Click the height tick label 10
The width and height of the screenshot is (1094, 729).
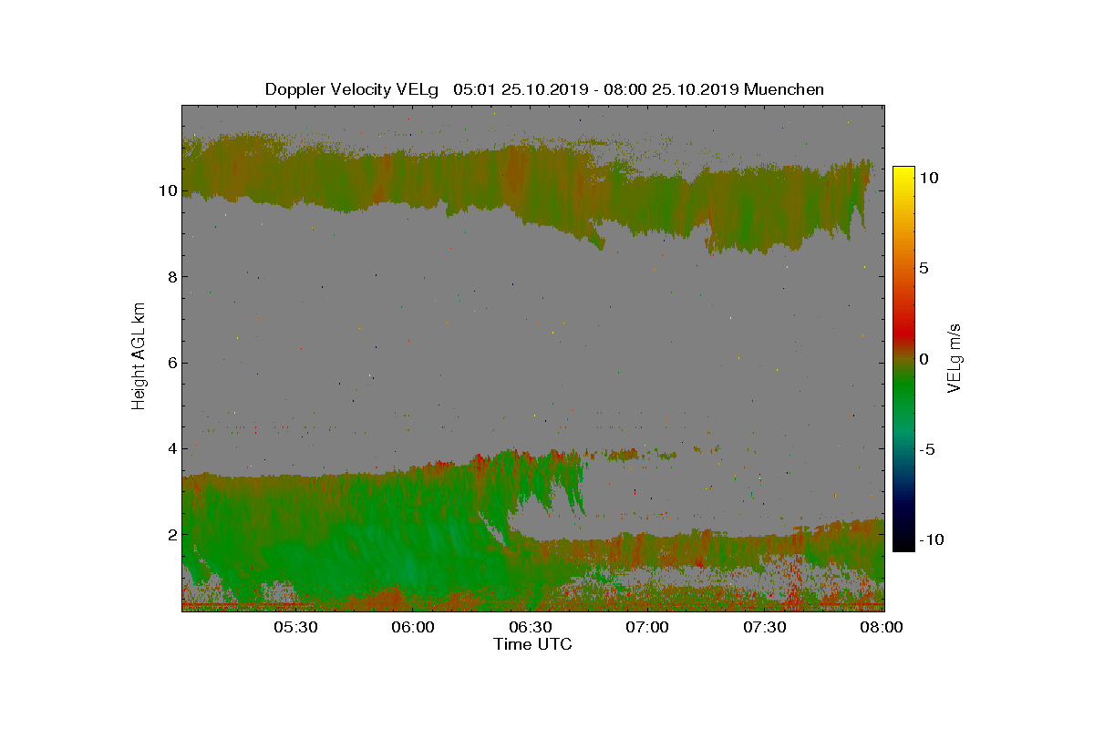coord(168,191)
